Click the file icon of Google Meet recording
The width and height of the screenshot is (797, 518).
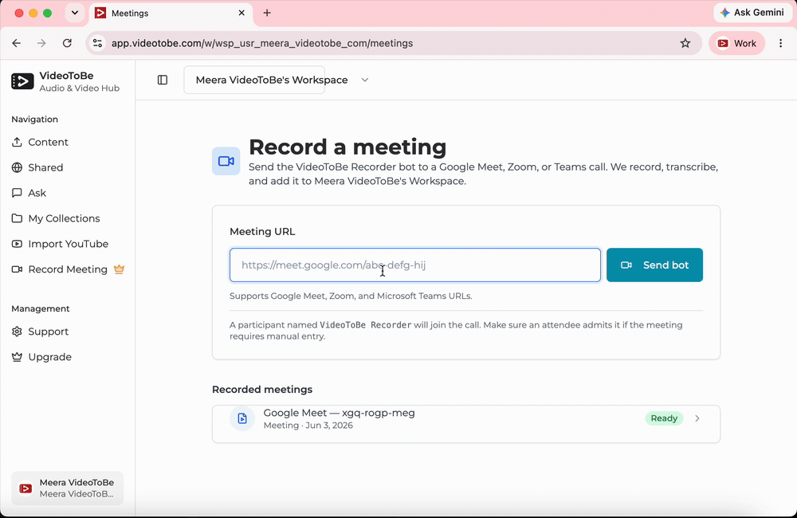pyautogui.click(x=242, y=418)
